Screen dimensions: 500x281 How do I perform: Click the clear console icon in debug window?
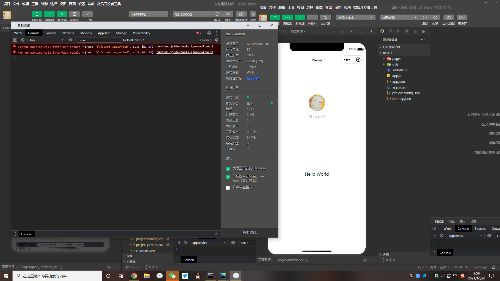(x=23, y=40)
